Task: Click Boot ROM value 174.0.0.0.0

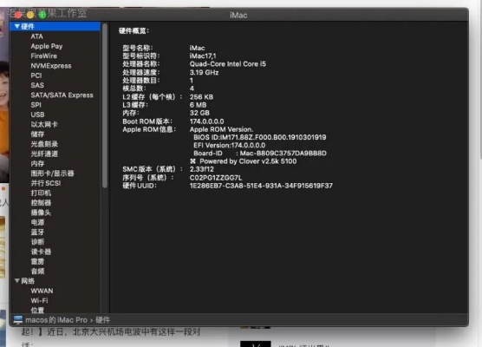Action: coord(206,121)
